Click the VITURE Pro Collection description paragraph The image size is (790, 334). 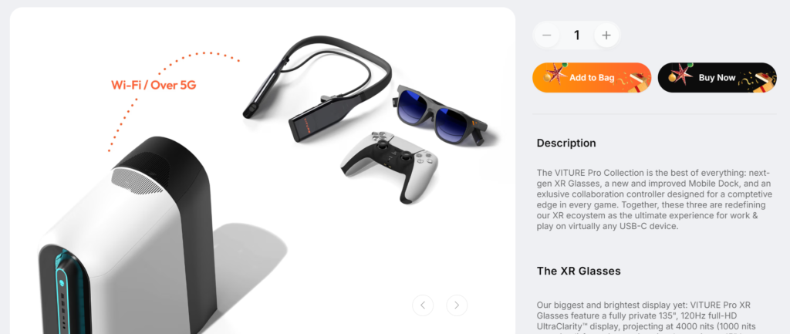click(x=654, y=199)
